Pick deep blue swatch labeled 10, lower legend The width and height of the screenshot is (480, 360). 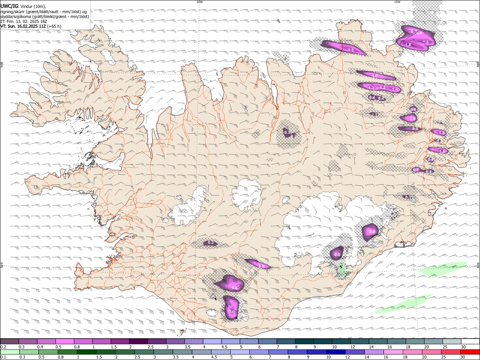coord(336,352)
